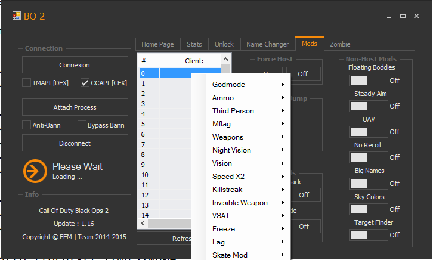Minimize the BO 2 window
Viewport: 433px width, 260px height.
pyautogui.click(x=389, y=16)
